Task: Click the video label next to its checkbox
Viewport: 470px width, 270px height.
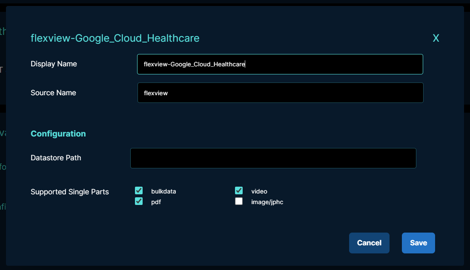Action: (x=260, y=191)
